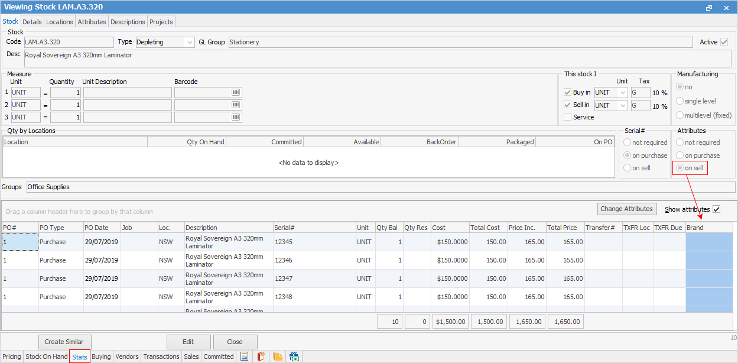Scan barcode for unit of measure 1
Viewport: 738px width, 363px height.
tap(235, 92)
